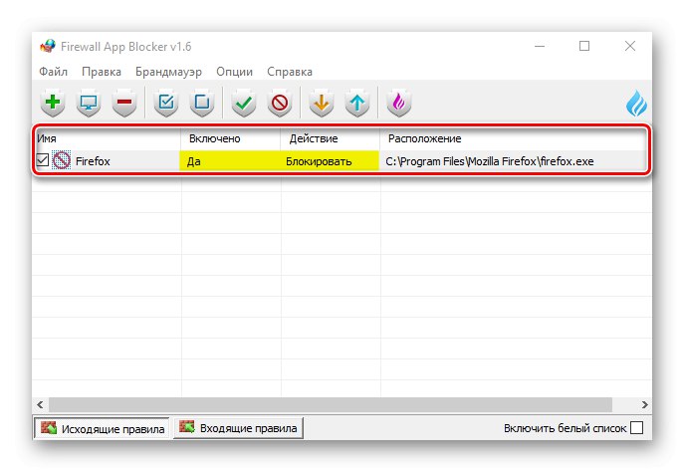Screen dimensions: 684x472
Task: Click the purple flame firewall settings icon
Action: tap(399, 103)
